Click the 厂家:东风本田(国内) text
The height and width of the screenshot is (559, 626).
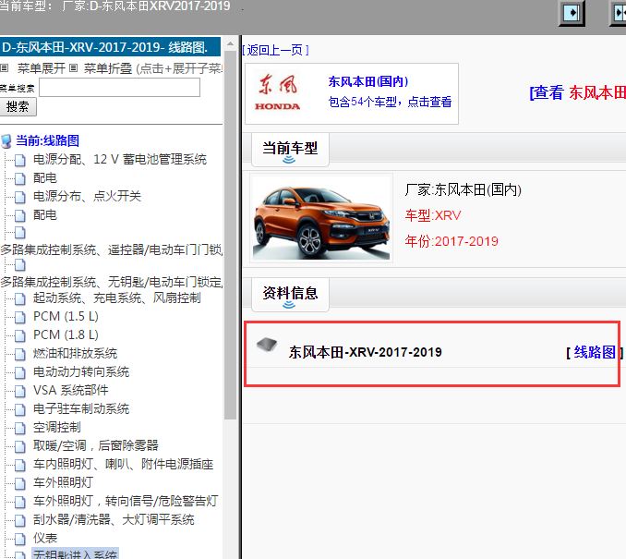point(463,189)
